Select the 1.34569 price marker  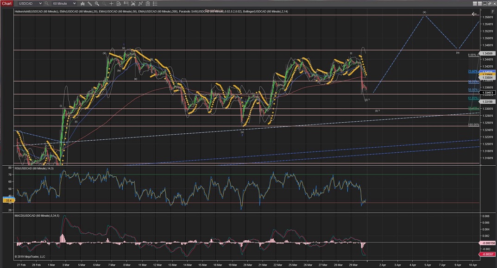(487, 54)
